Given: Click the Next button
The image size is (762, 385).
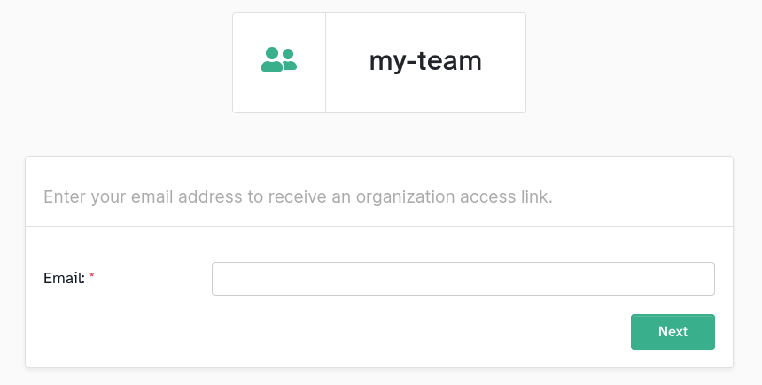Looking at the screenshot, I should 673,332.
